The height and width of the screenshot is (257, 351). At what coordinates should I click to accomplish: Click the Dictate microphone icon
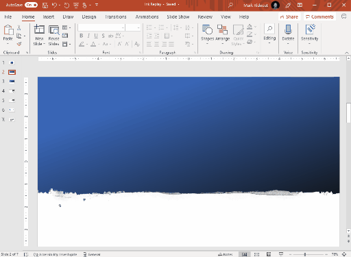[288, 30]
